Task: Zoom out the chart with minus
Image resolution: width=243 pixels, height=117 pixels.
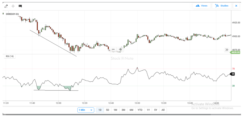Action: click(x=113, y=49)
